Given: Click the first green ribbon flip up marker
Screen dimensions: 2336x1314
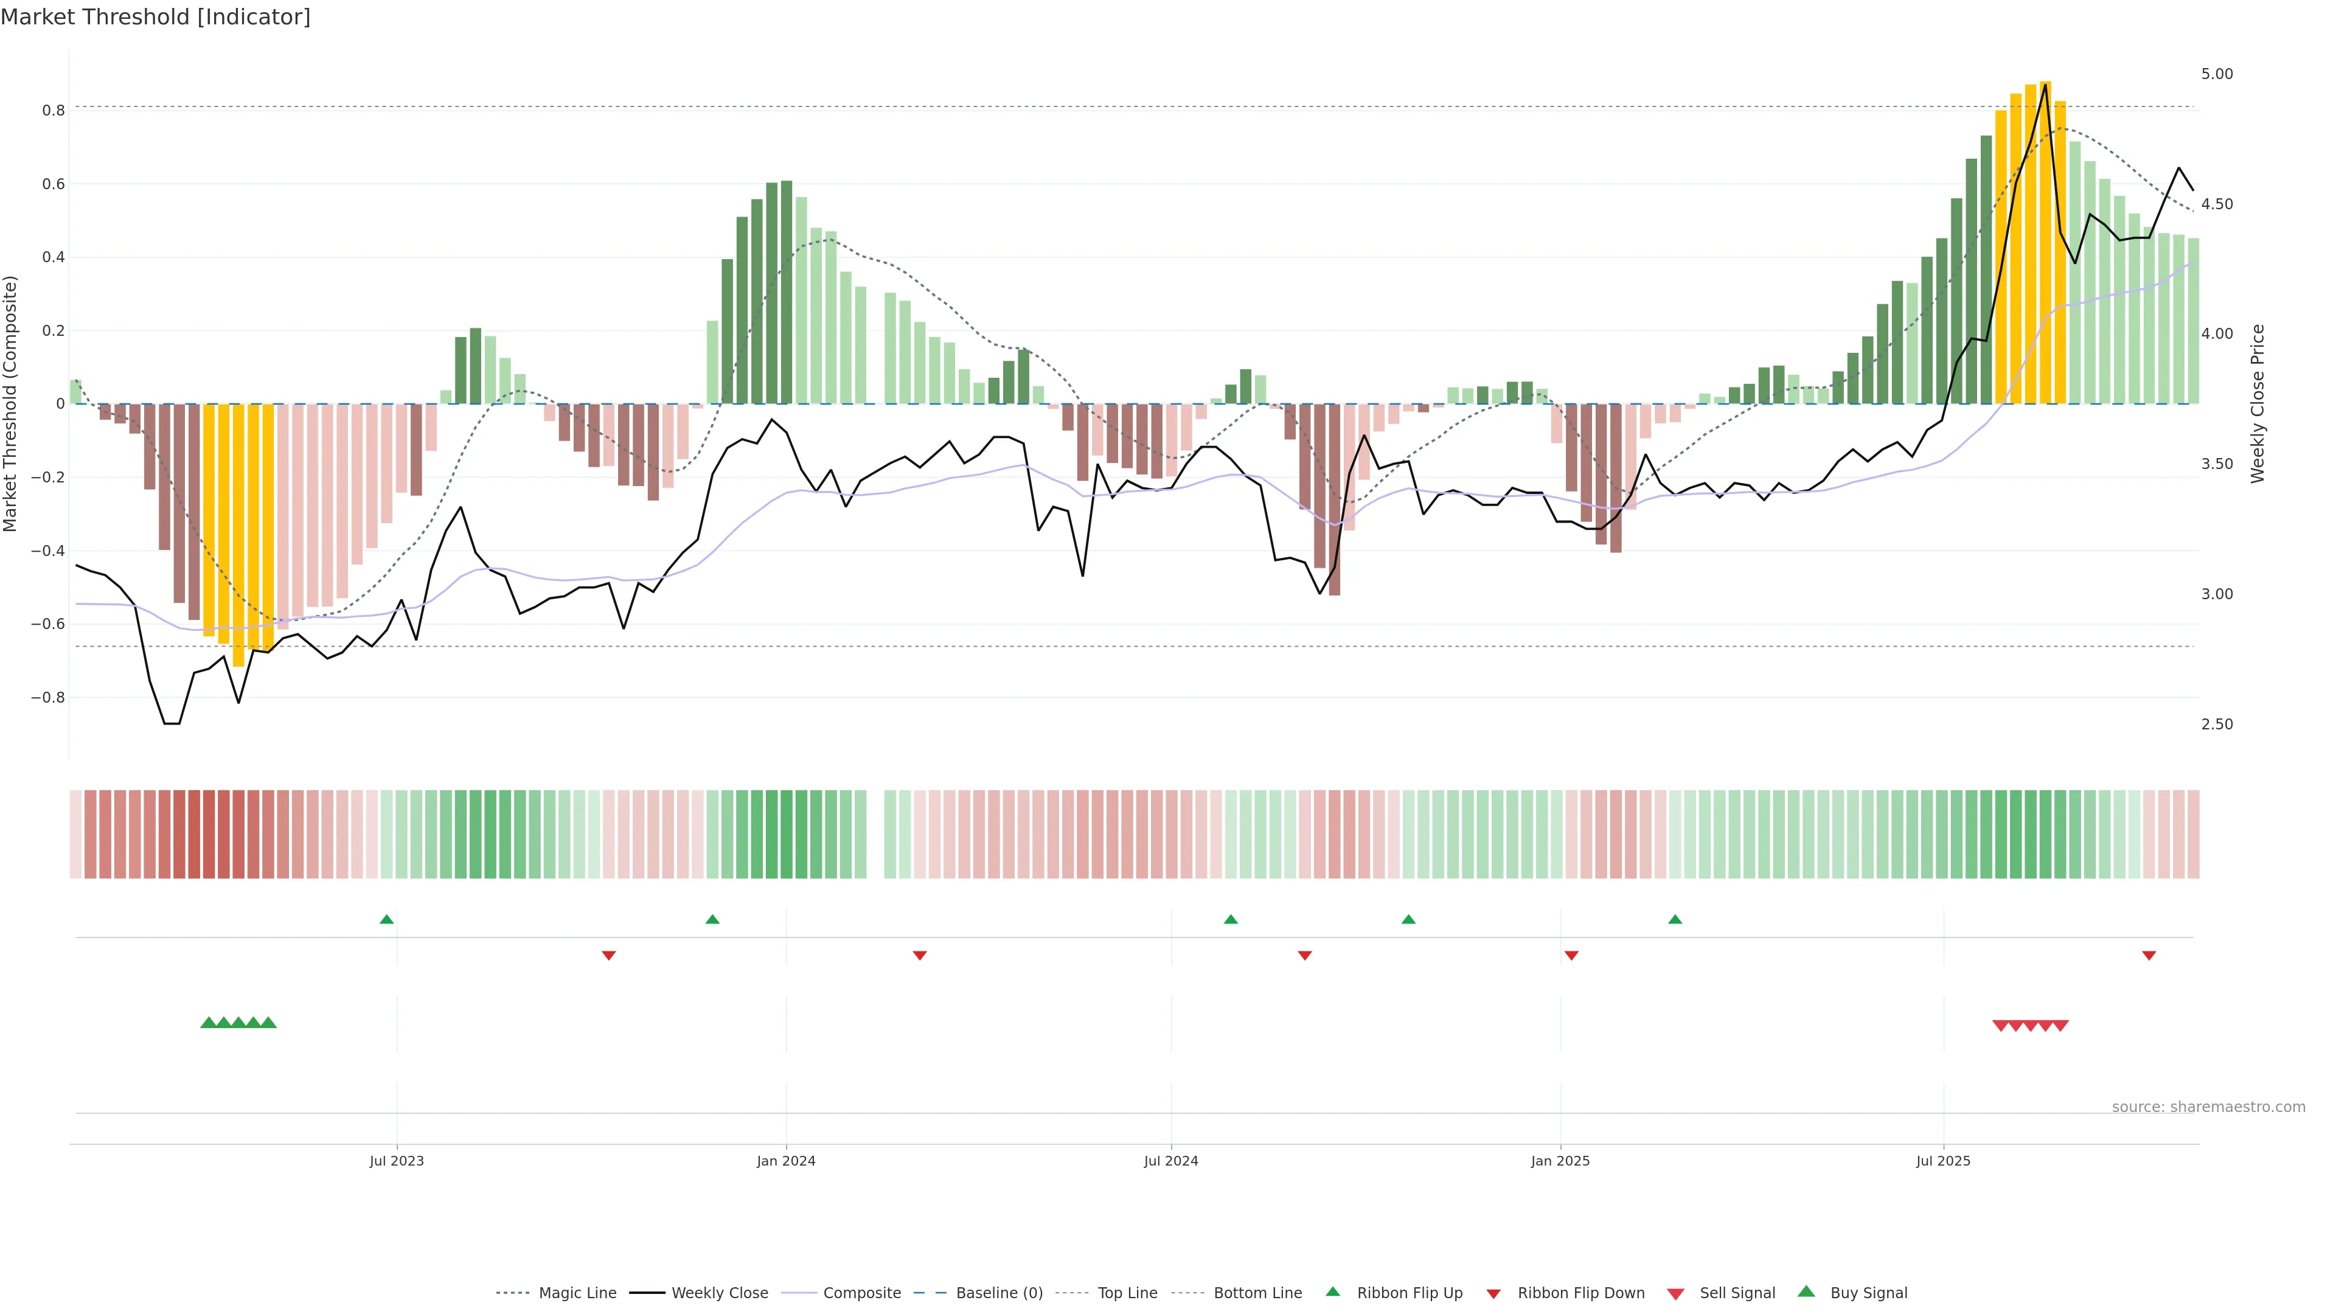Looking at the screenshot, I should (386, 920).
